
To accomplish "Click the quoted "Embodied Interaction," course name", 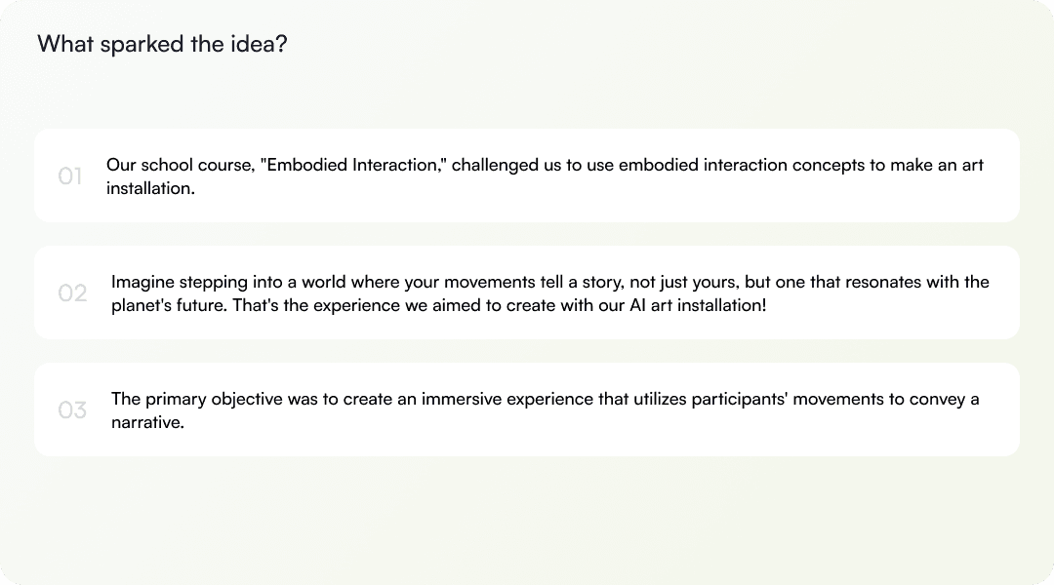I will click(x=353, y=165).
